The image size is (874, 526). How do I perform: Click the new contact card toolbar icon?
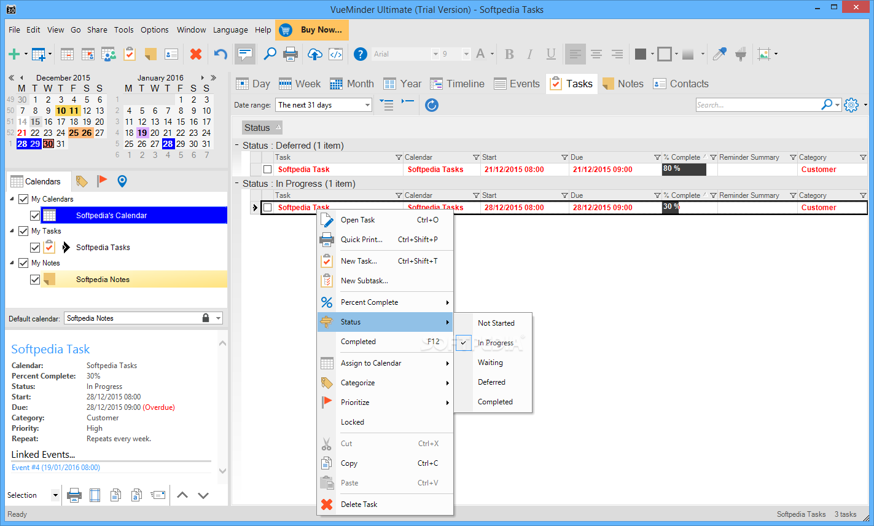[171, 54]
